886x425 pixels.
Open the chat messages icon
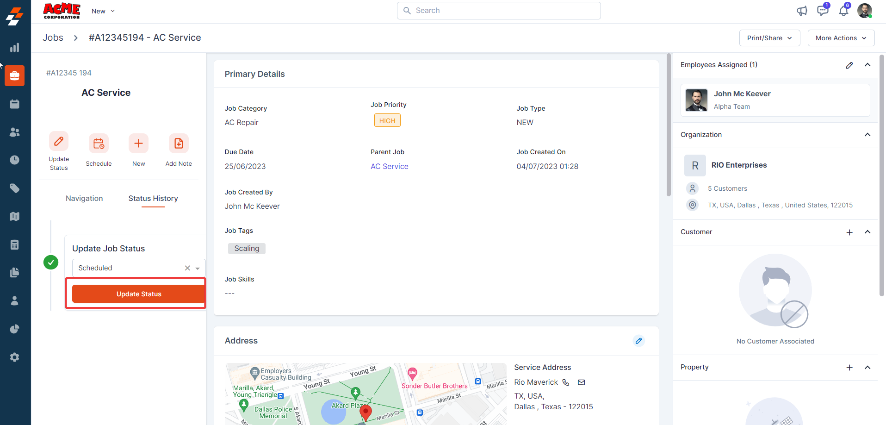tap(823, 11)
